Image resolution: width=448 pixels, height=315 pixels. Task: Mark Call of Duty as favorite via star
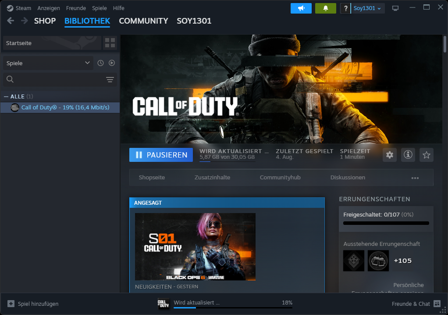426,155
